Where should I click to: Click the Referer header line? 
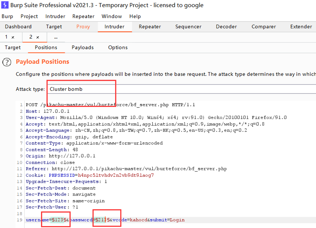pos(126,169)
